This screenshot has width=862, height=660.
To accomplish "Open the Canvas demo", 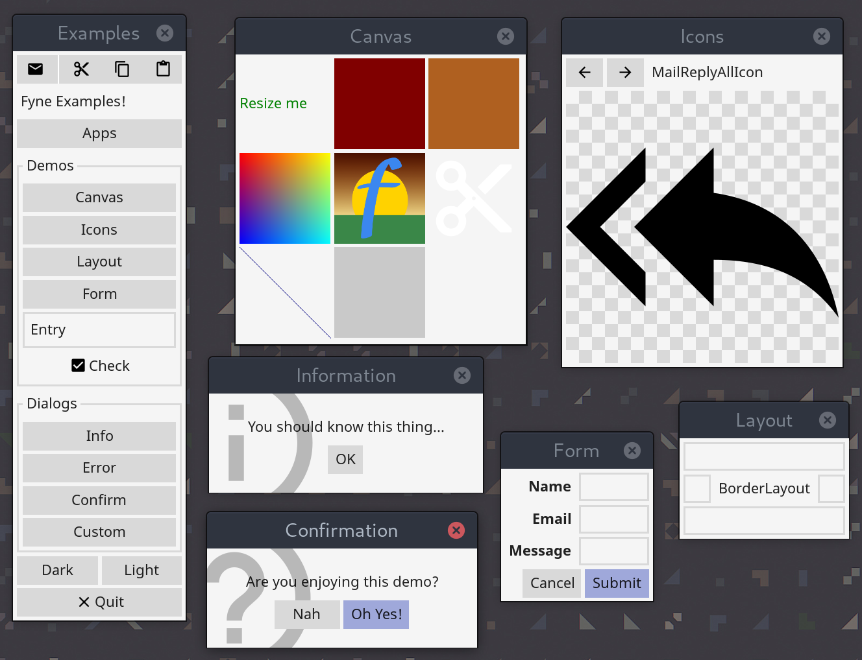I will tap(99, 197).
